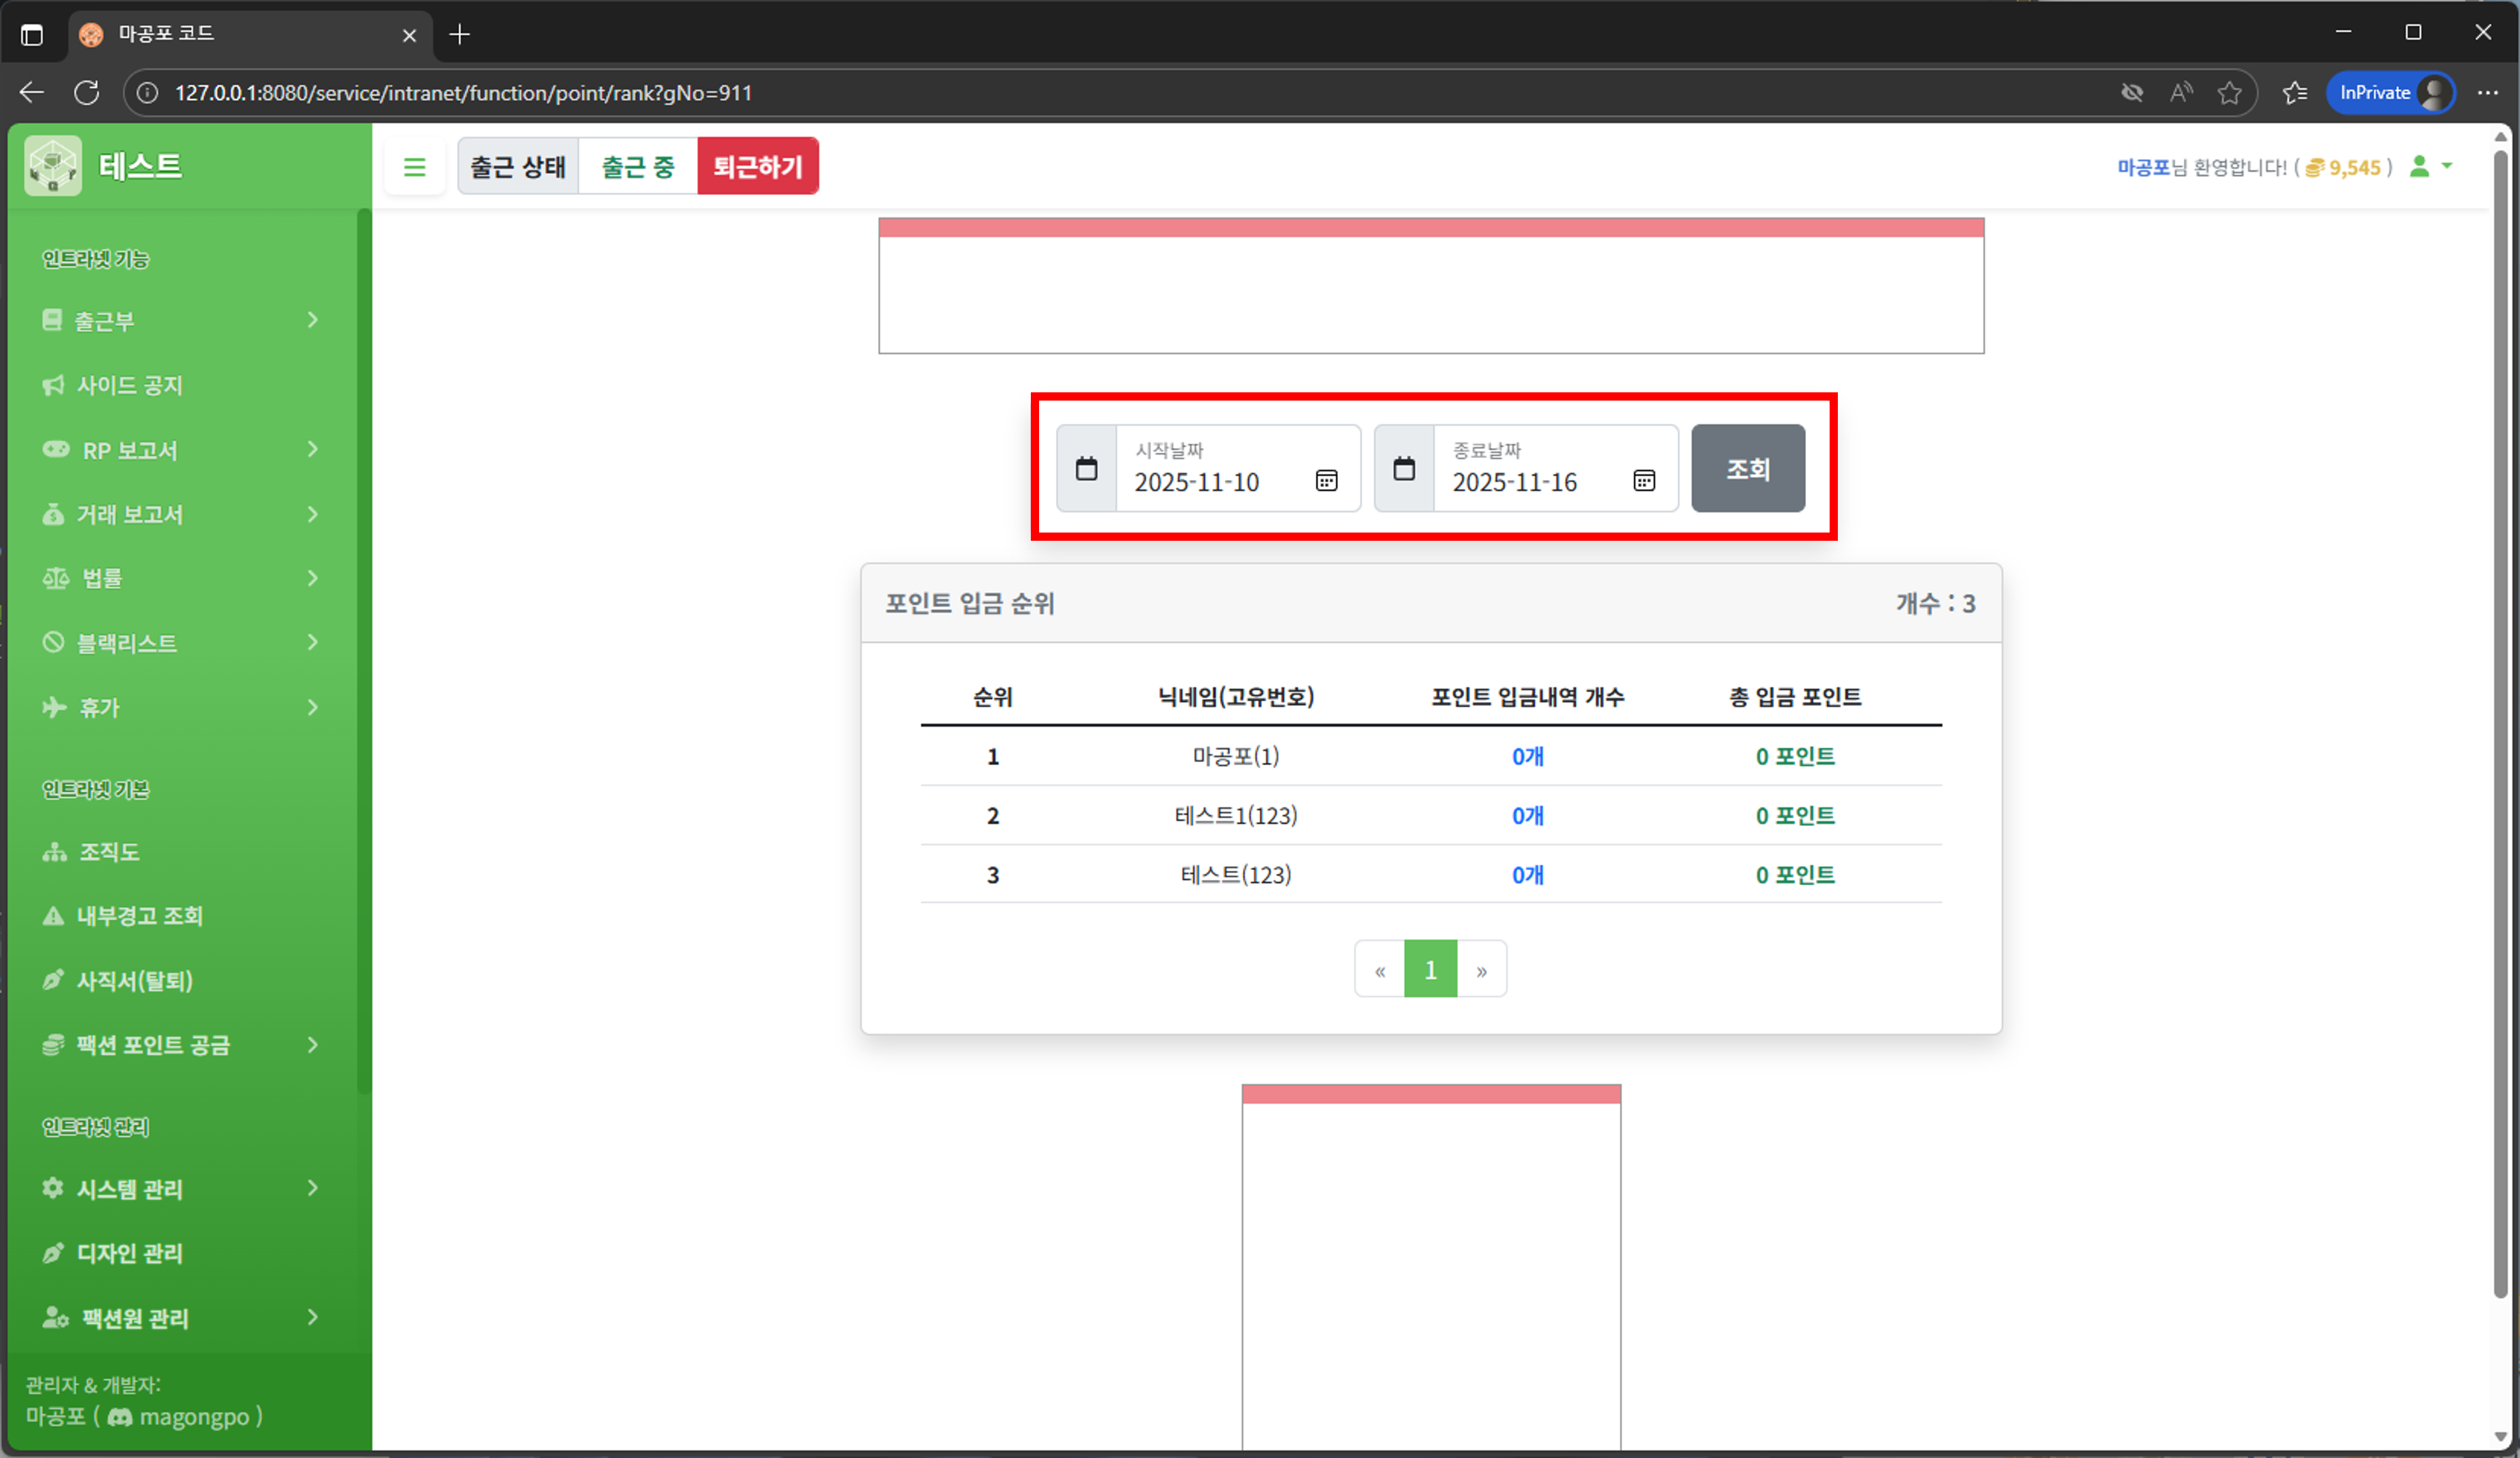Click the 조회 search button

tap(1747, 468)
